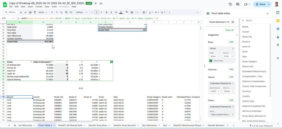Image resolution: width=282 pixels, height=129 pixels.
Task: Open more toolbar options menu
Action: tap(169, 12)
